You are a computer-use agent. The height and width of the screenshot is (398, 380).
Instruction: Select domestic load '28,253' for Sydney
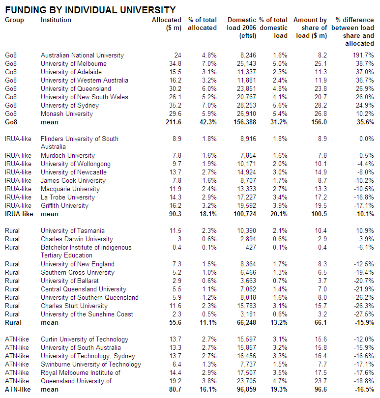247,106
